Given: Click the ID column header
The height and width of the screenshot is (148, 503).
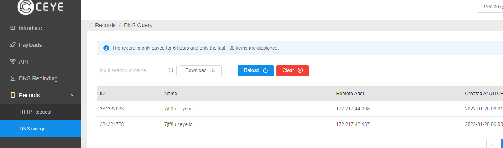Looking at the screenshot, I should click(x=102, y=94).
